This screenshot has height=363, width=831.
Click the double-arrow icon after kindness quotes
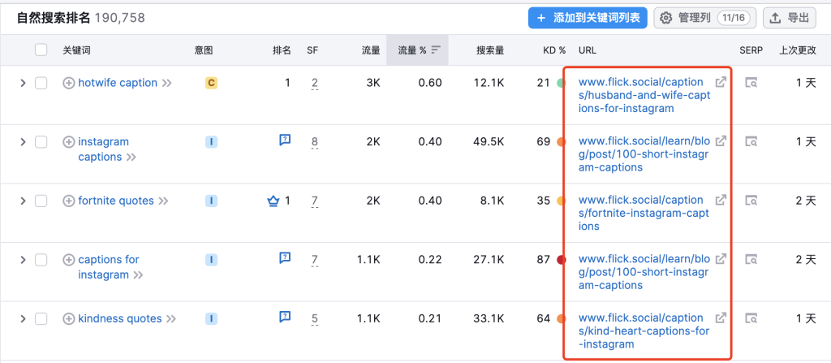click(x=171, y=319)
